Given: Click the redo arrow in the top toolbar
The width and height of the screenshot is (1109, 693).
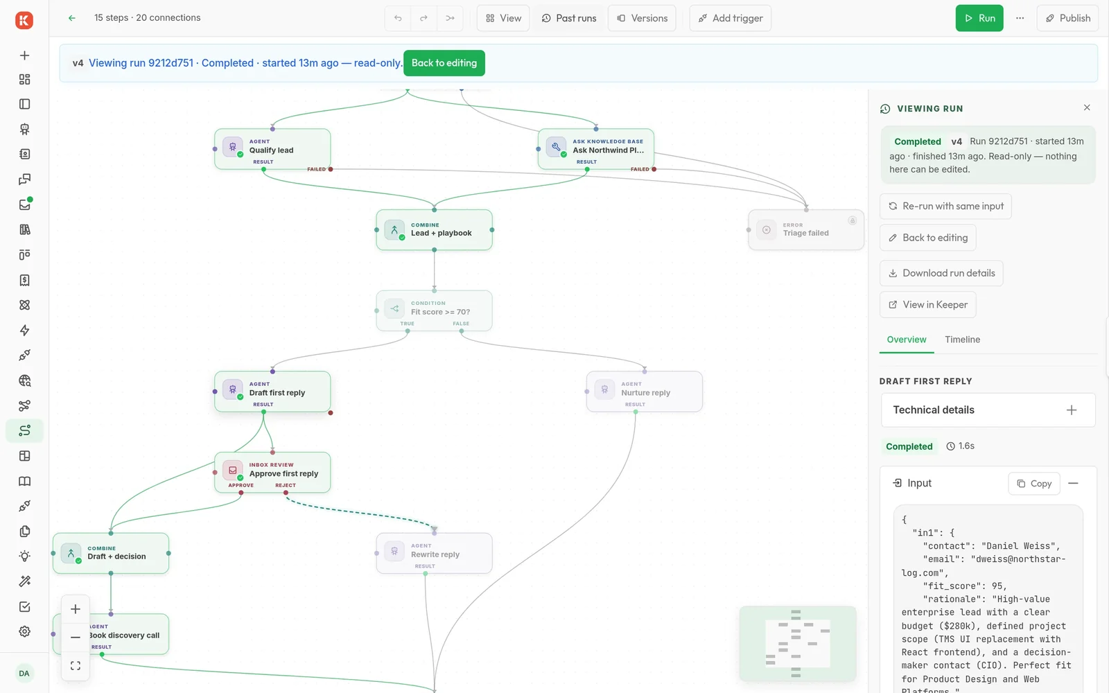Looking at the screenshot, I should click(x=423, y=18).
